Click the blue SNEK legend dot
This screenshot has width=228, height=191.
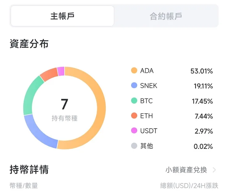pyautogui.click(x=134, y=86)
